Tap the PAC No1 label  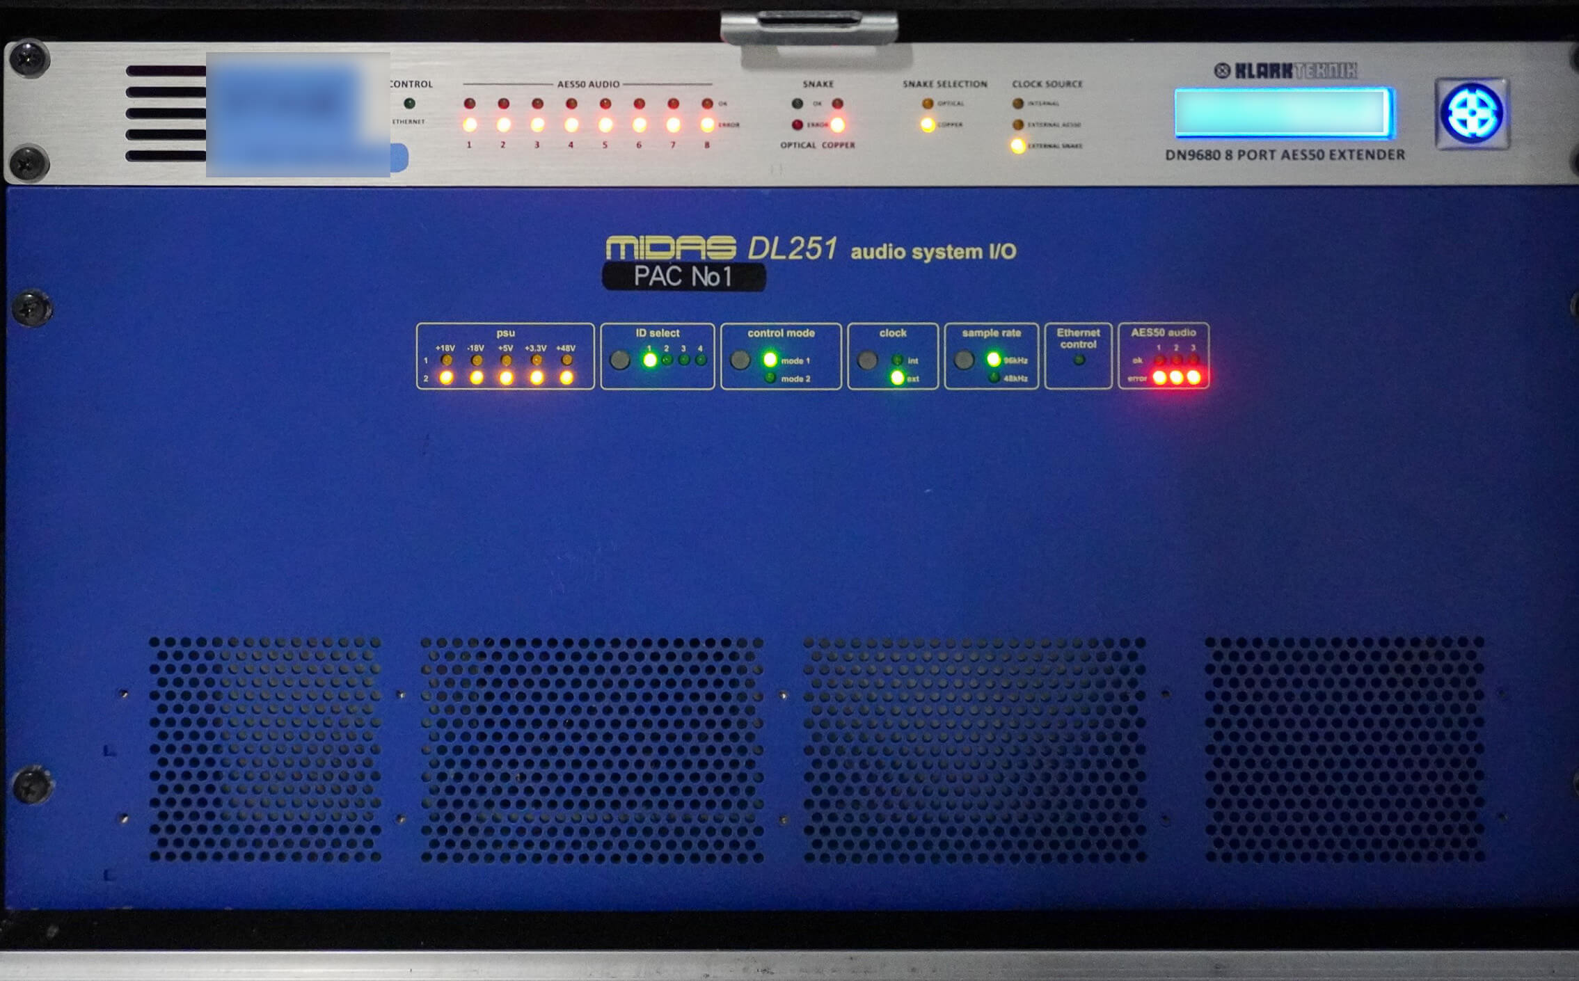click(683, 277)
